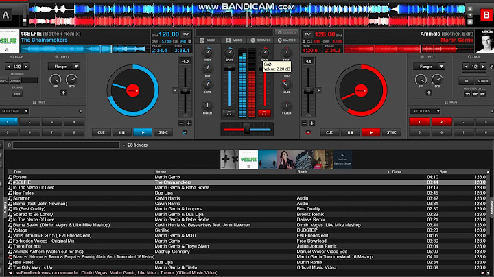Image resolution: width=494 pixels, height=277 pixels.
Task: Halve deck A loop length arrow
Action: coord(9,67)
